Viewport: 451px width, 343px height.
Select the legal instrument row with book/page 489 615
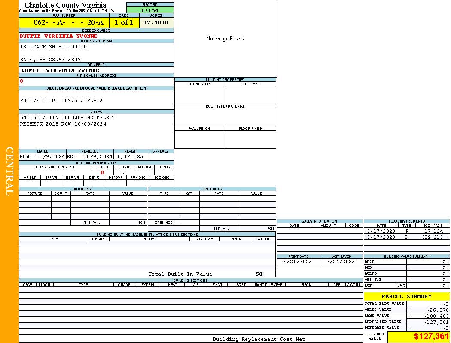point(406,237)
